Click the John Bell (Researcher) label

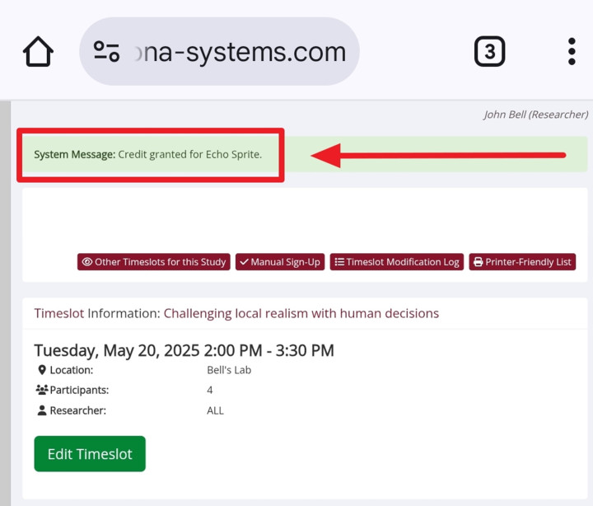point(536,115)
